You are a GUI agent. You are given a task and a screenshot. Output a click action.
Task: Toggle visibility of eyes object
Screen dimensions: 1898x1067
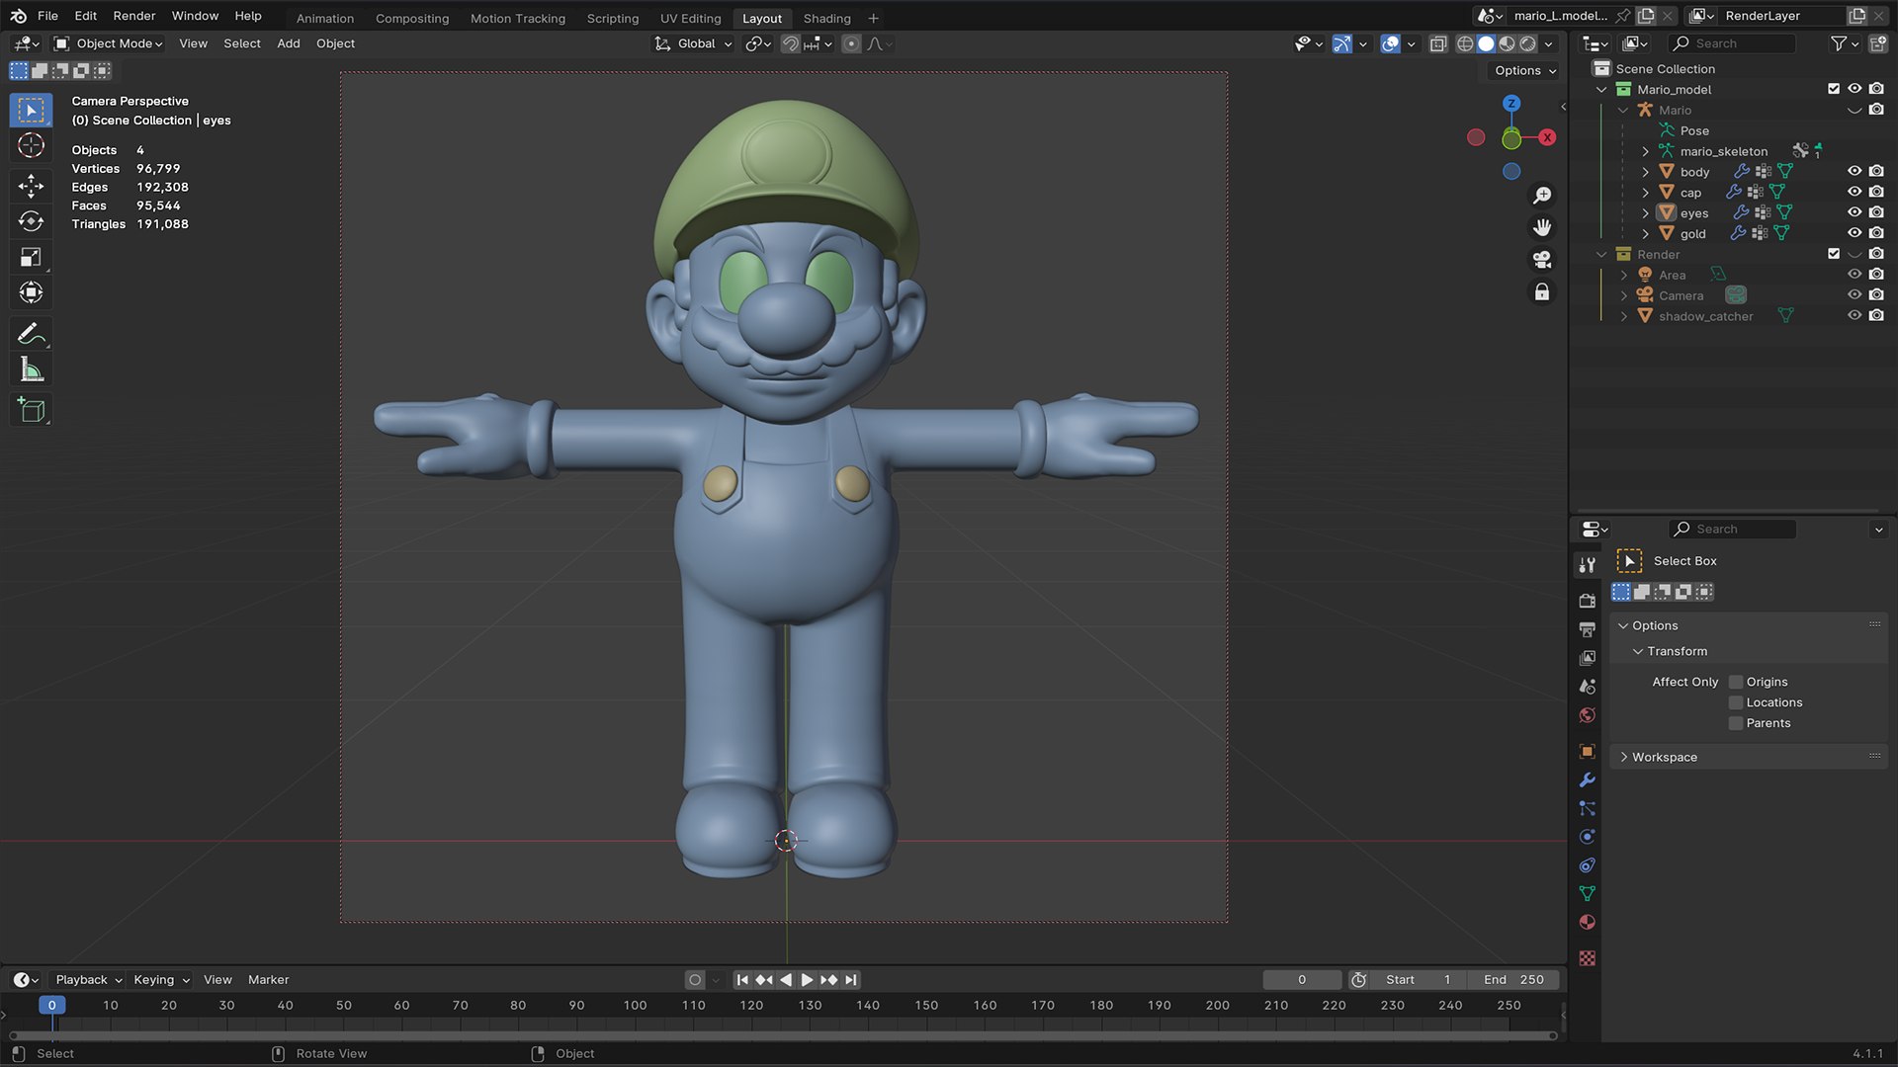click(x=1852, y=213)
